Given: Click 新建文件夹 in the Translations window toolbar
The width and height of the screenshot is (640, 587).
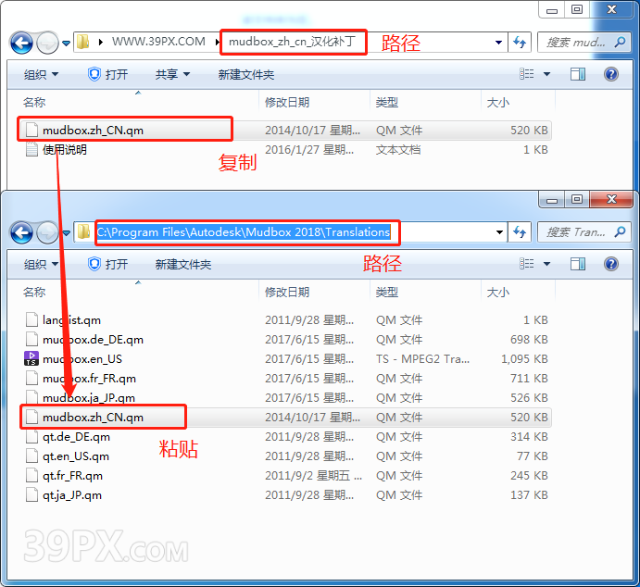Looking at the screenshot, I should [x=183, y=265].
